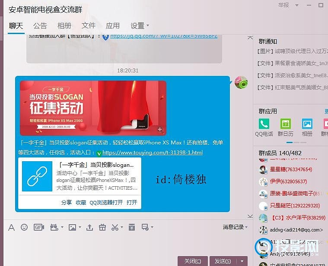
Task: Open the GIF animation picker
Action: [39, 227]
